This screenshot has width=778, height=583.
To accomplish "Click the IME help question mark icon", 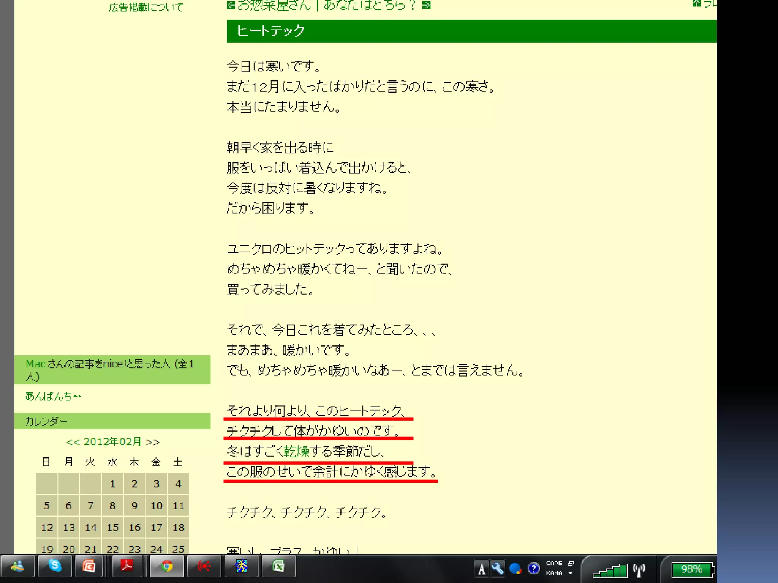I will 534,569.
